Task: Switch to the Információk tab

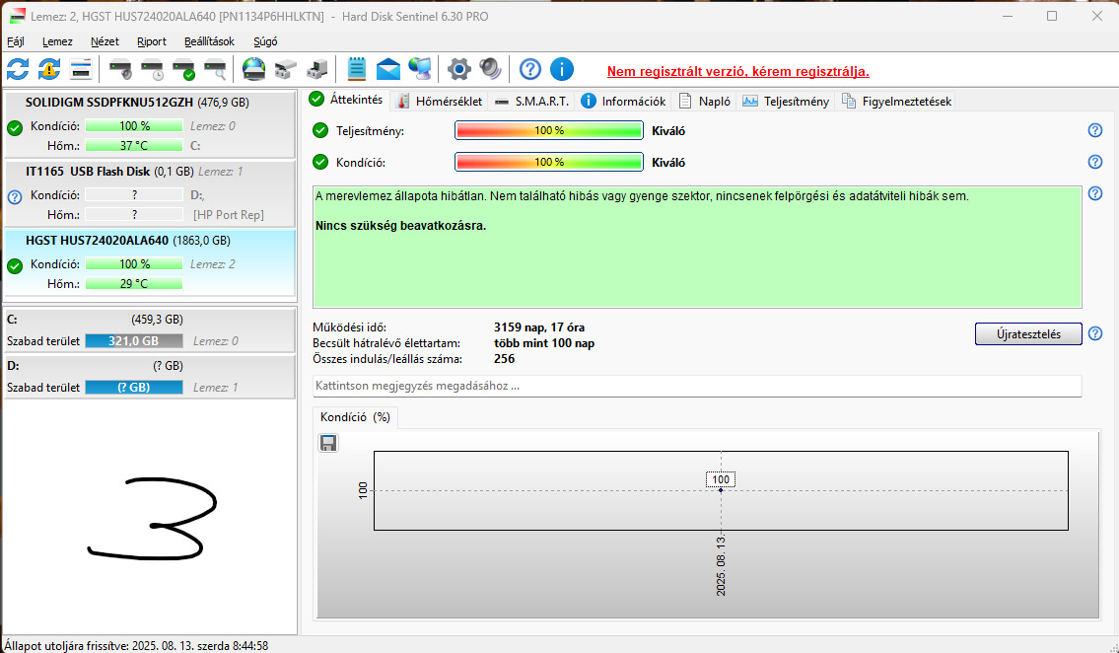Action: [x=623, y=102]
